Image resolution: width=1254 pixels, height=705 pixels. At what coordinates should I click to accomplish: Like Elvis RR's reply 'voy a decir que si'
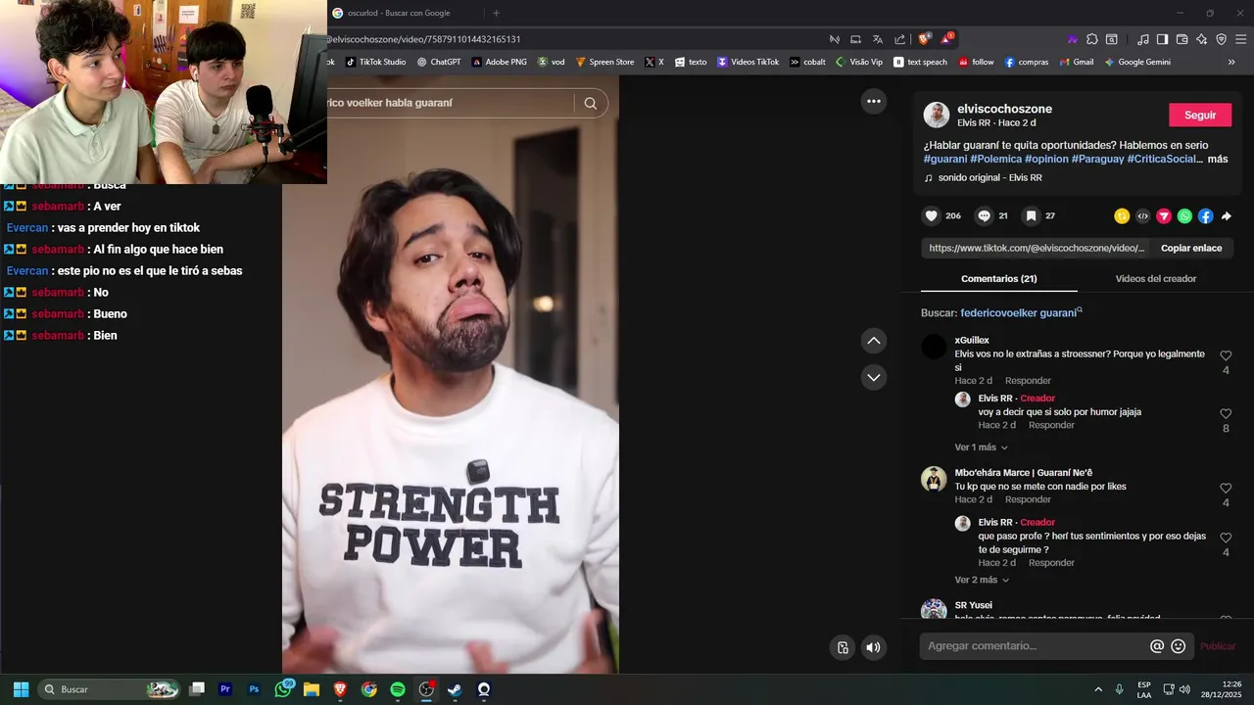click(1226, 414)
